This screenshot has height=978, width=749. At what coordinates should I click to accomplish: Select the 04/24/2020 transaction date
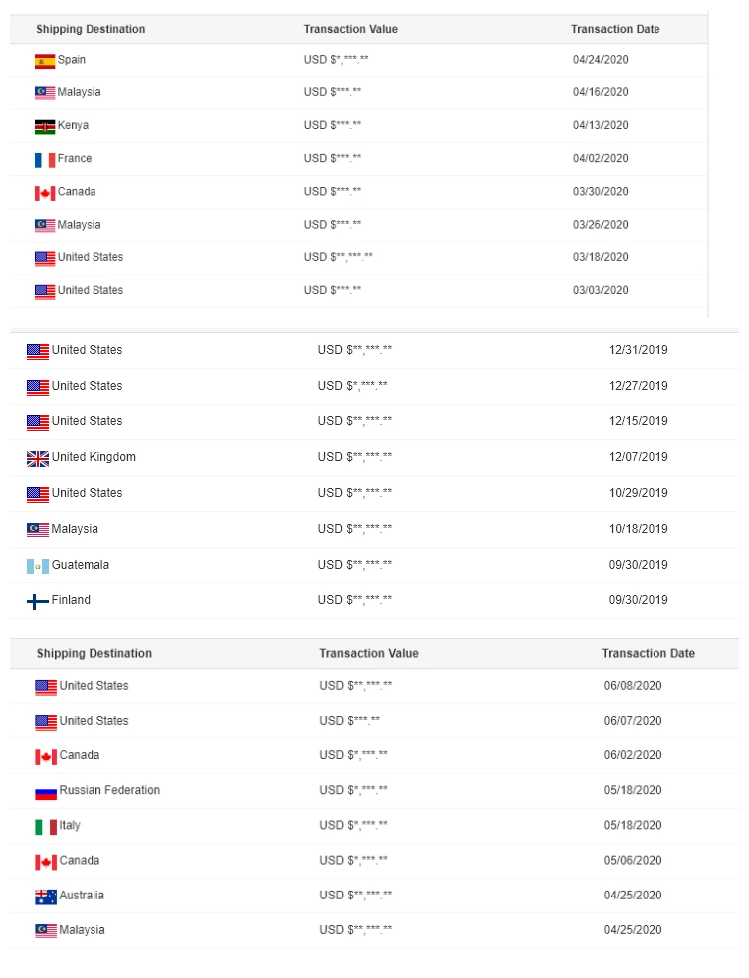click(x=601, y=60)
